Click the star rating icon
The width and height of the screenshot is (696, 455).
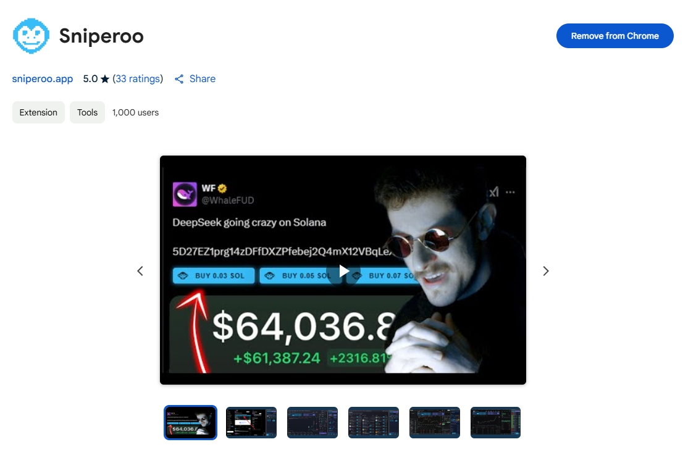coord(105,79)
